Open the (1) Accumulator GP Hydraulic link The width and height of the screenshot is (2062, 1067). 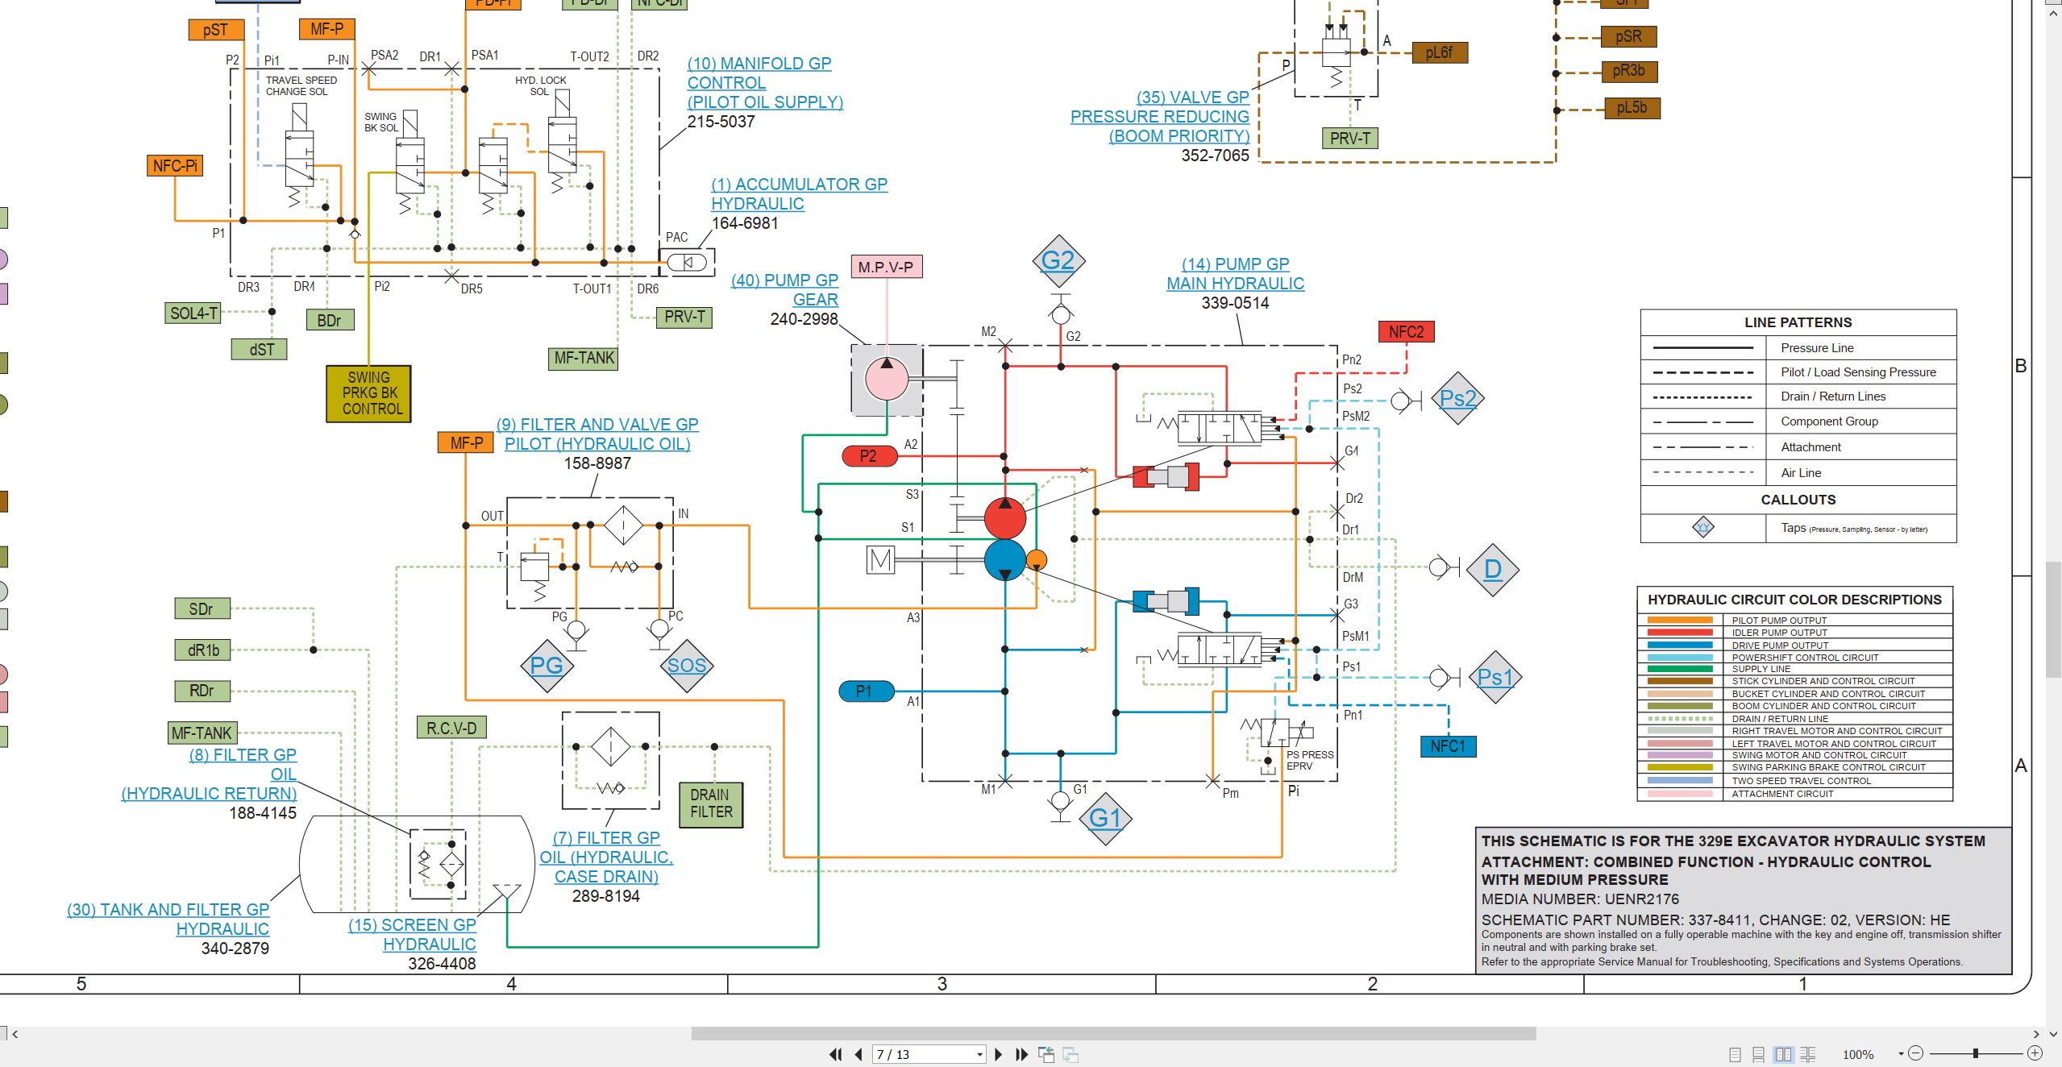tap(798, 193)
